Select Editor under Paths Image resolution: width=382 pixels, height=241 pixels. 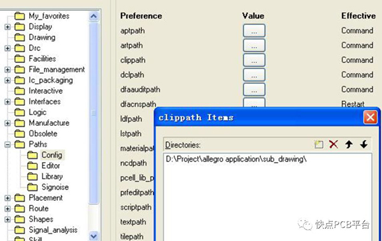pos(51,166)
